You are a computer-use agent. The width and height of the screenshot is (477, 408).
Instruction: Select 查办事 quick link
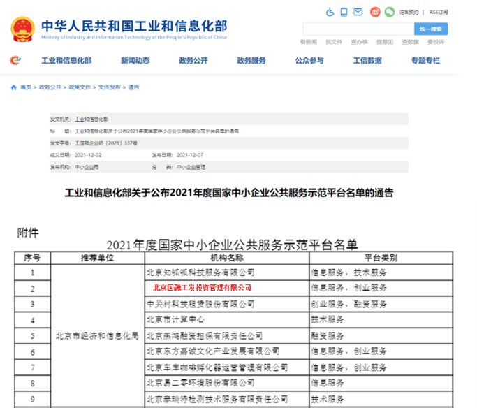tap(359, 42)
